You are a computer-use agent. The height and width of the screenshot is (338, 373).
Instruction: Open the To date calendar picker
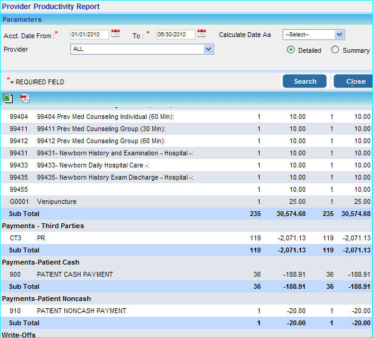point(202,34)
